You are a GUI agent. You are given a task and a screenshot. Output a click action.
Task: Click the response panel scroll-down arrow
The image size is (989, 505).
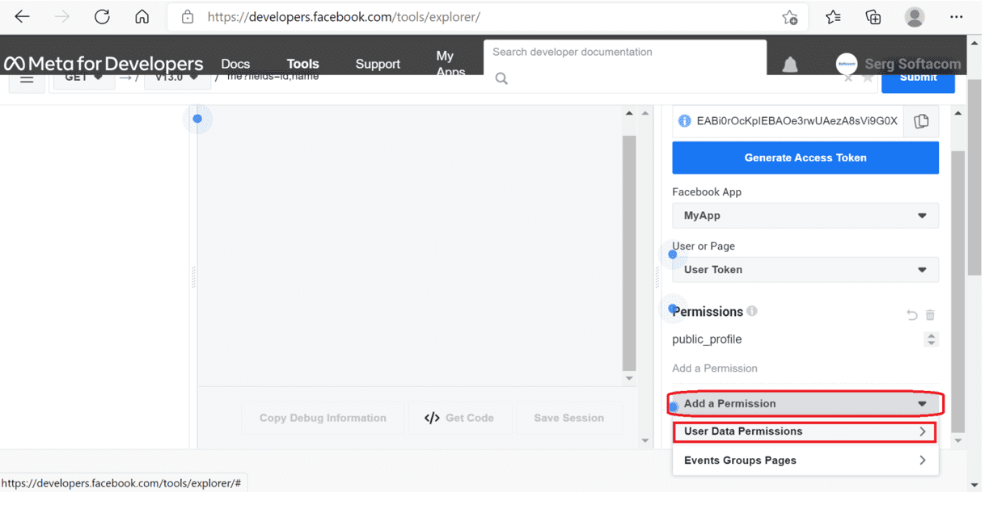coord(630,378)
